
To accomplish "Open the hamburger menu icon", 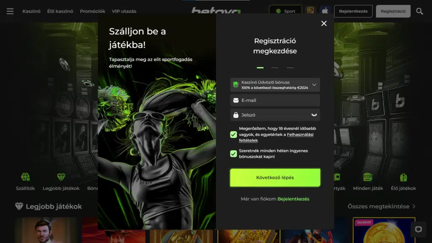I will pos(10,11).
